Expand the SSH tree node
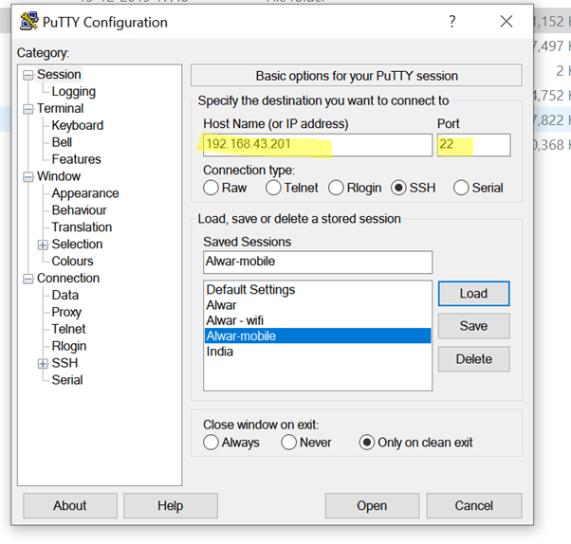 (x=43, y=364)
